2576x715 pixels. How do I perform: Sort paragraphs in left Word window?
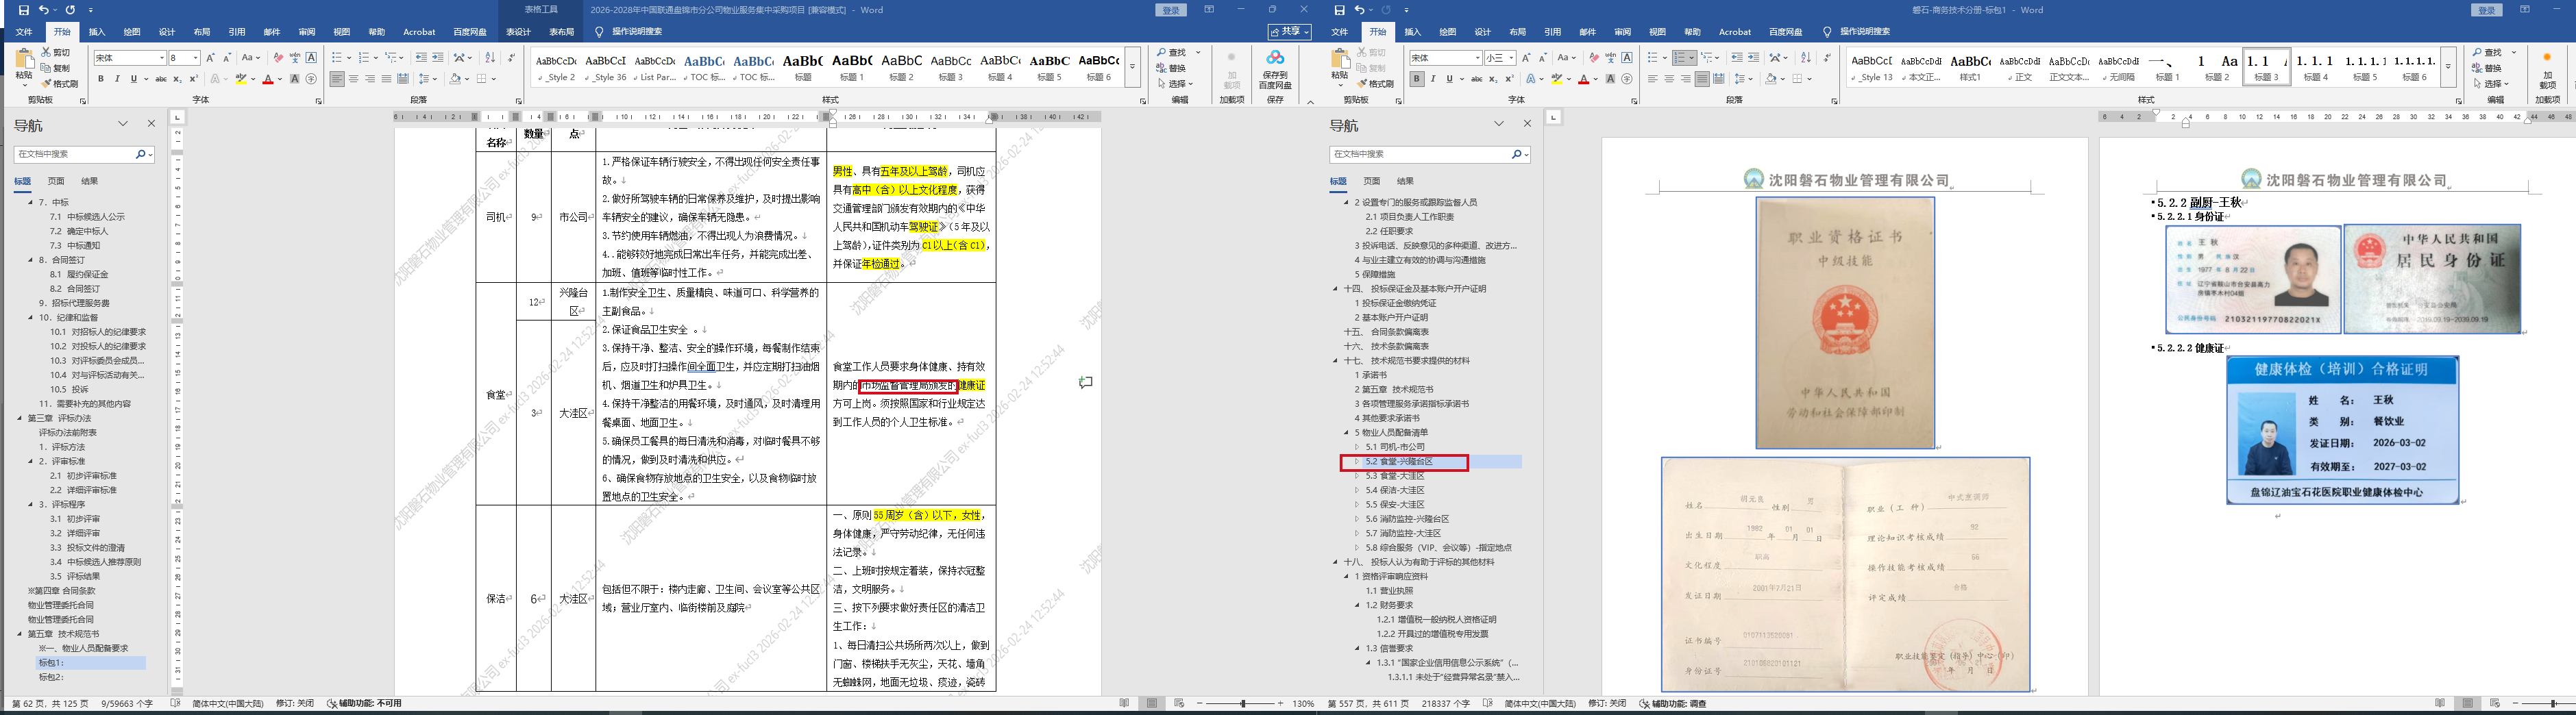490,58
